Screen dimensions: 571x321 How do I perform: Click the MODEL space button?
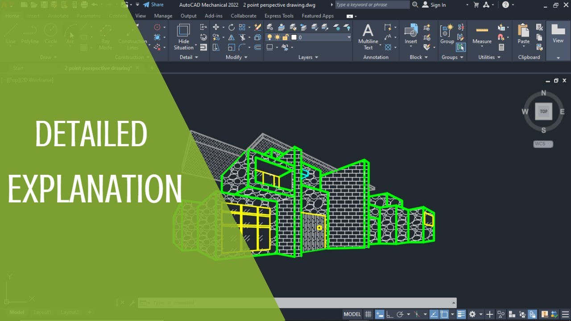[352, 314]
